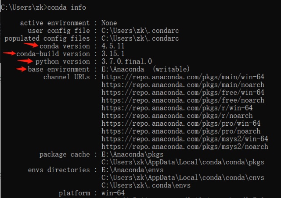Click the conda-build version value 3.15.1
Viewport: 281px width, 198px height.
click(113, 54)
